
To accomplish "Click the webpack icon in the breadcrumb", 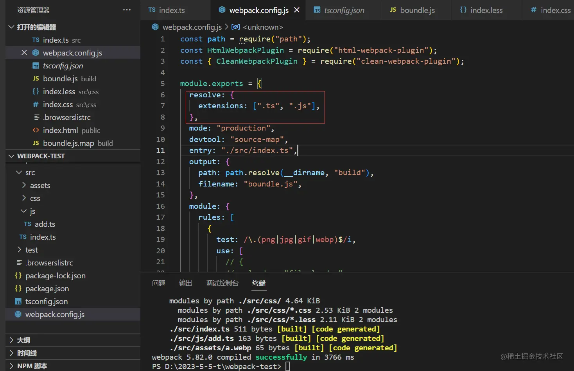I will [155, 27].
